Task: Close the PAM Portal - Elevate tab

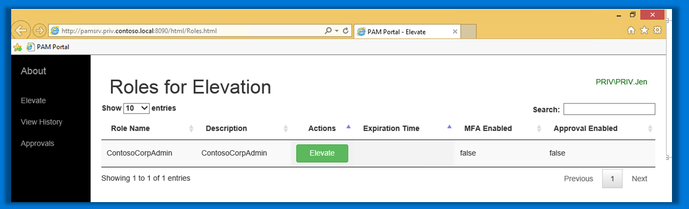Action: 455,32
